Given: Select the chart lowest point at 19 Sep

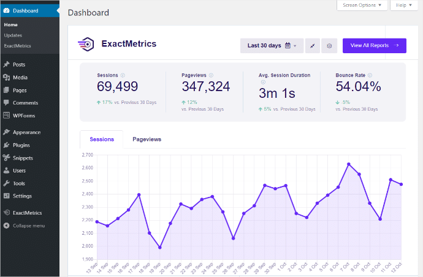Looking at the screenshot, I should point(160,248).
